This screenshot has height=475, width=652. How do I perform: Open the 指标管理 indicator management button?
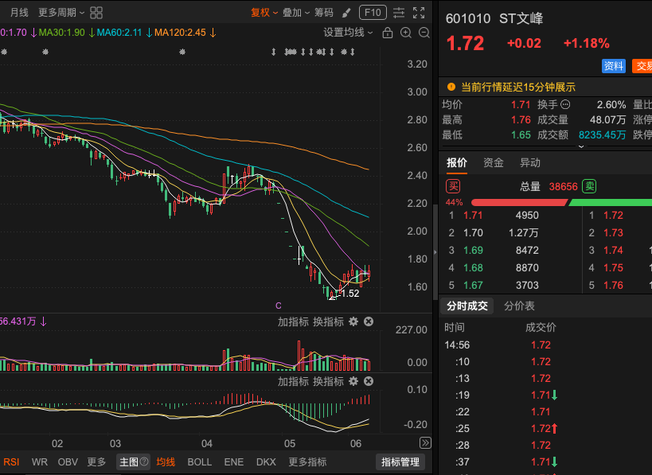tap(400, 462)
